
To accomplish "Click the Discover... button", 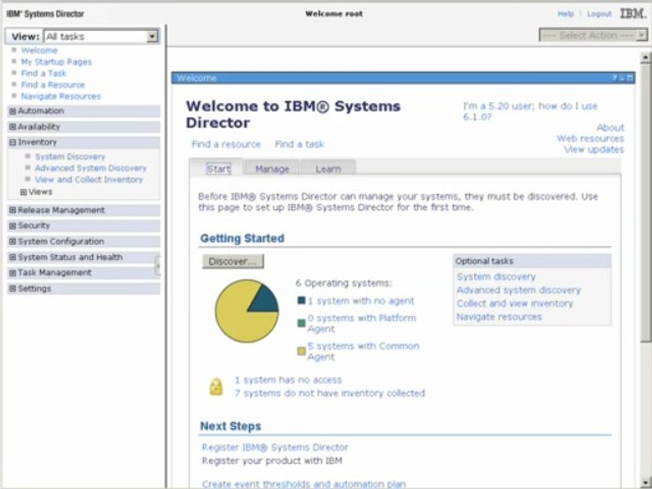I will click(233, 261).
